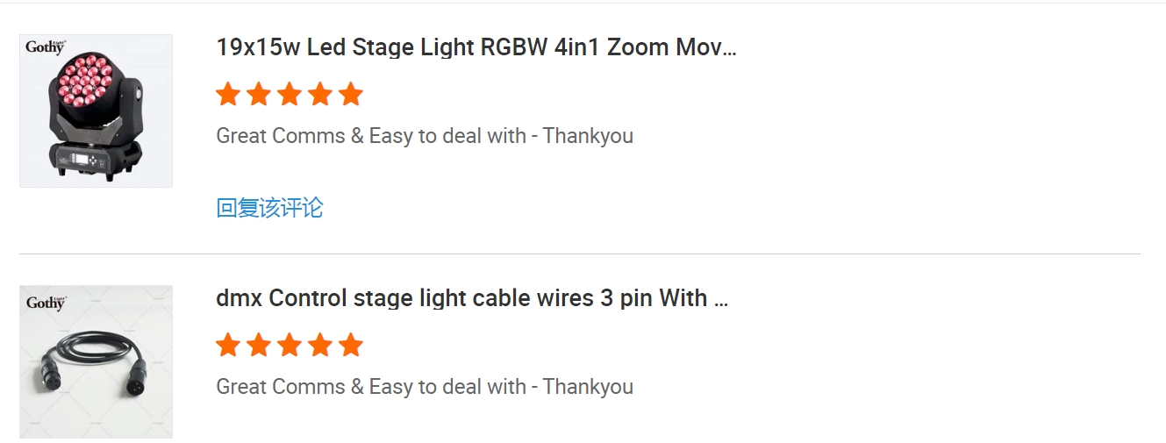The width and height of the screenshot is (1166, 443).
Task: Open the moving head stage light thumbnail
Action: pyautogui.click(x=96, y=111)
